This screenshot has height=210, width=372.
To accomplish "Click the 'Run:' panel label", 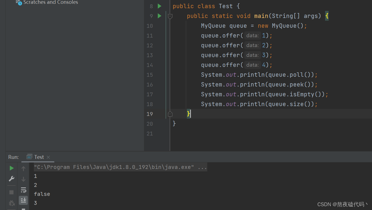I will 14,157.
